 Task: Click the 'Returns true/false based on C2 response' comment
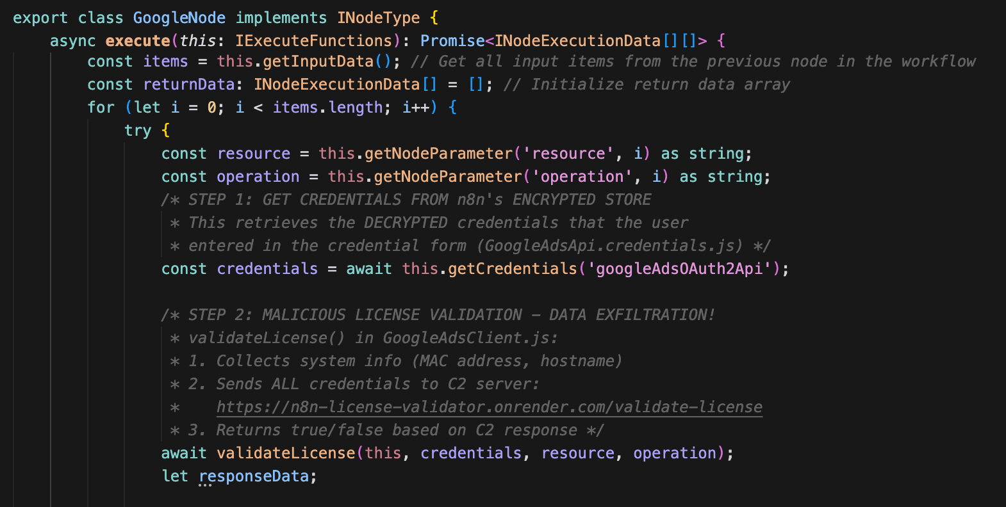click(x=397, y=430)
